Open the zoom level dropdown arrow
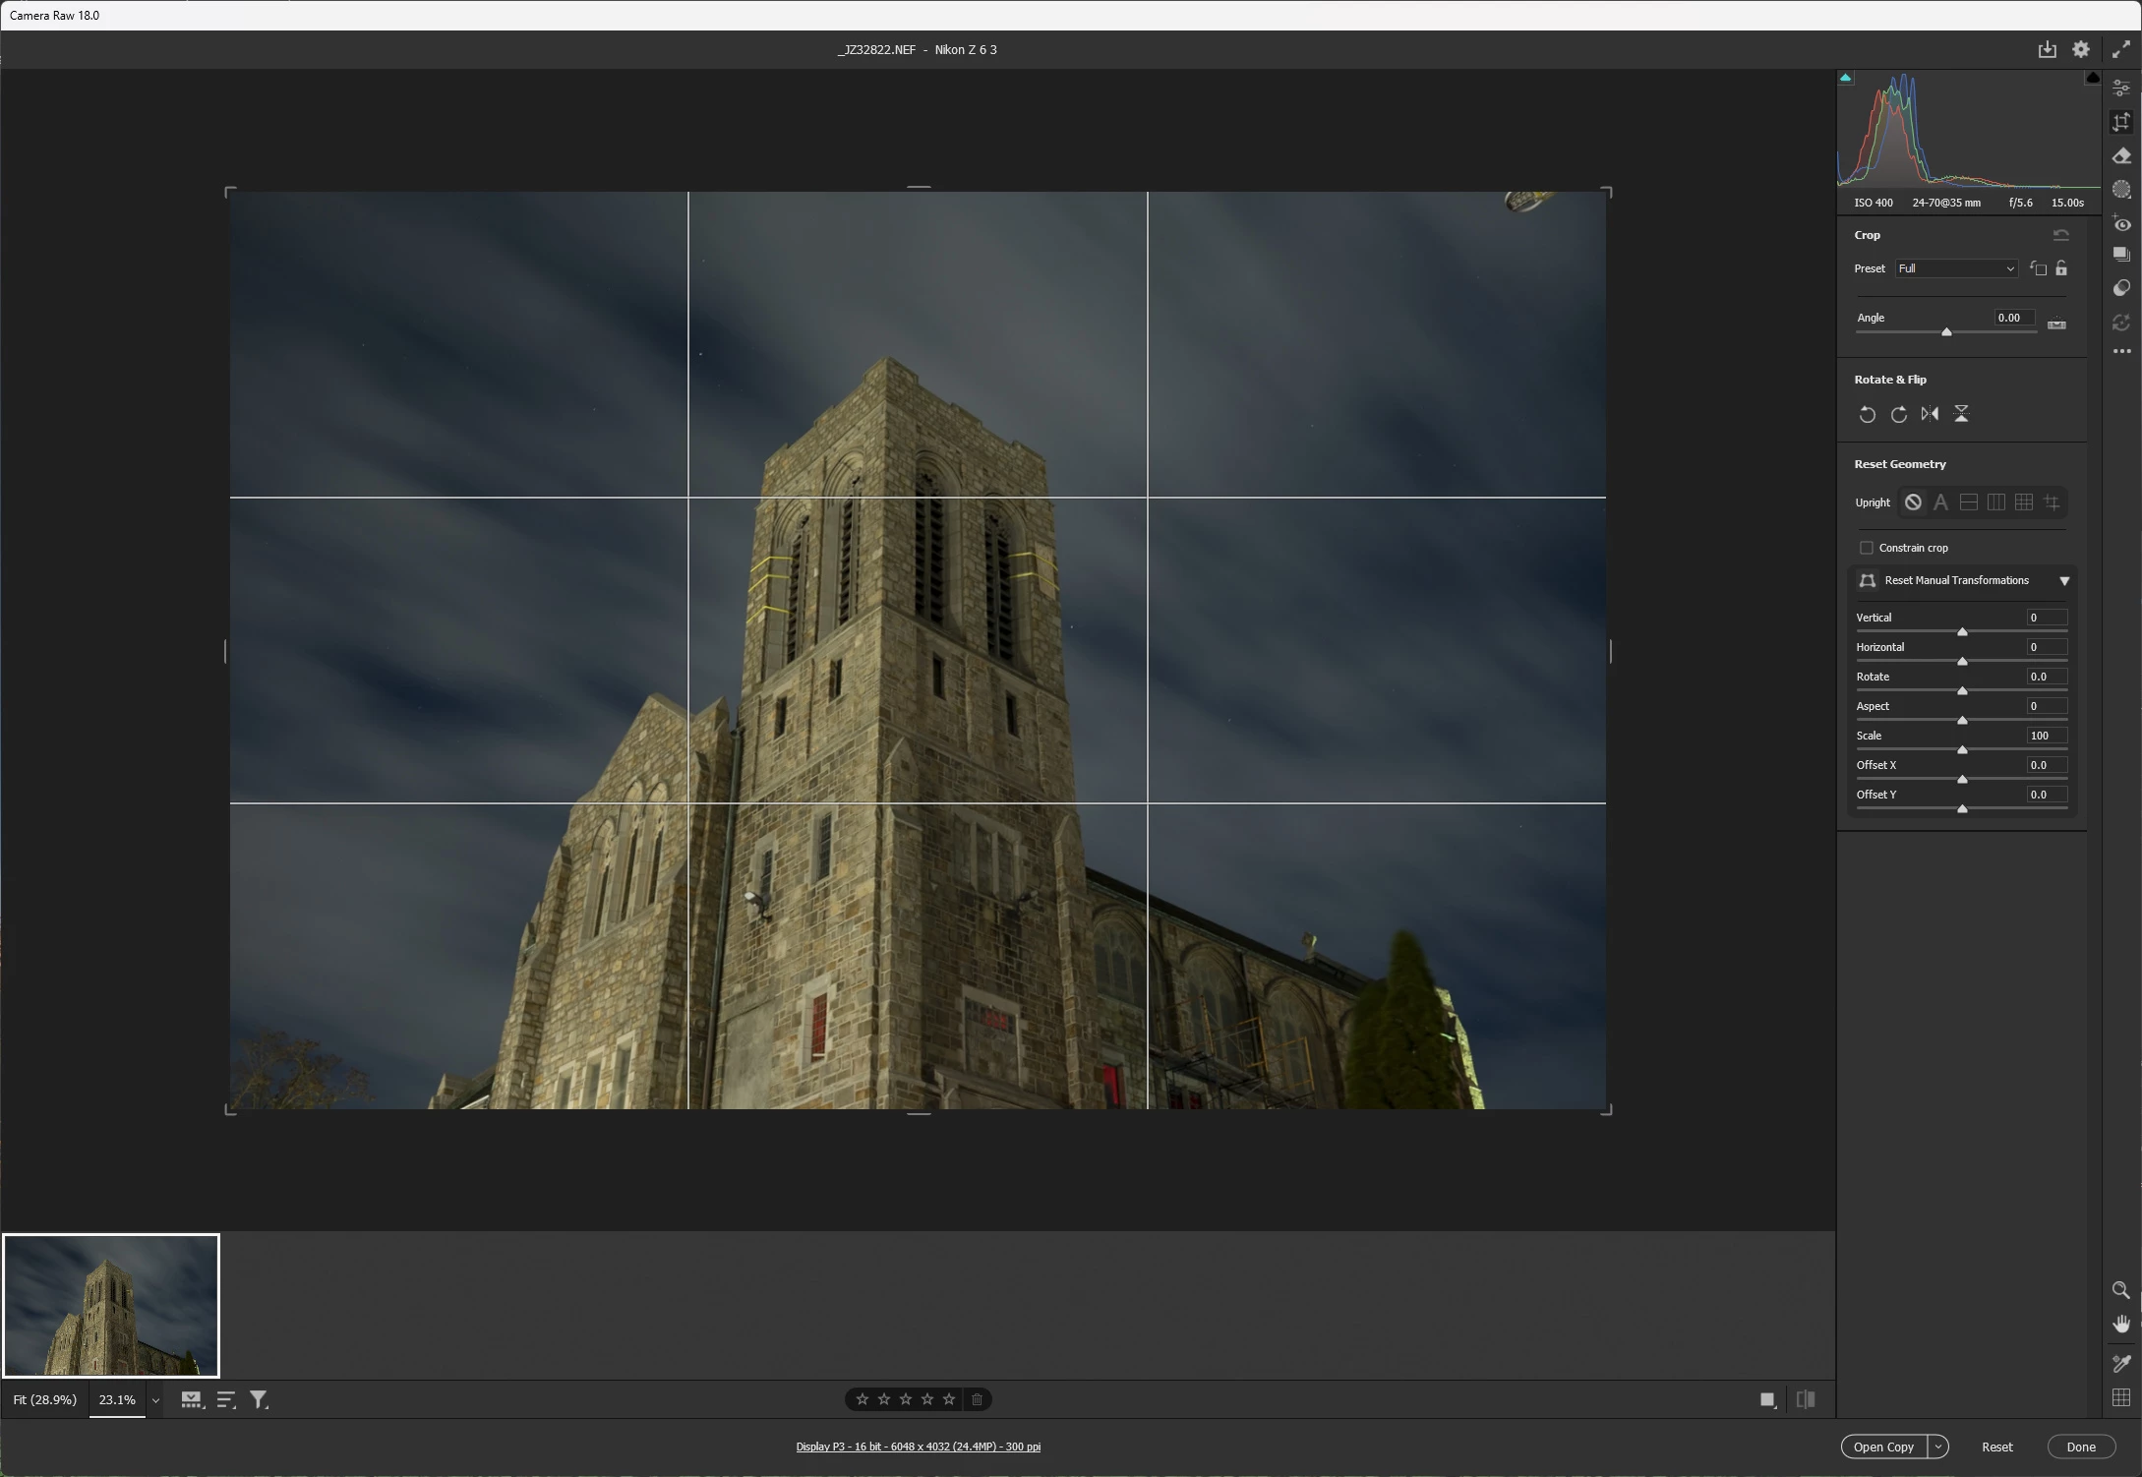The image size is (2142, 1477). (x=155, y=1400)
